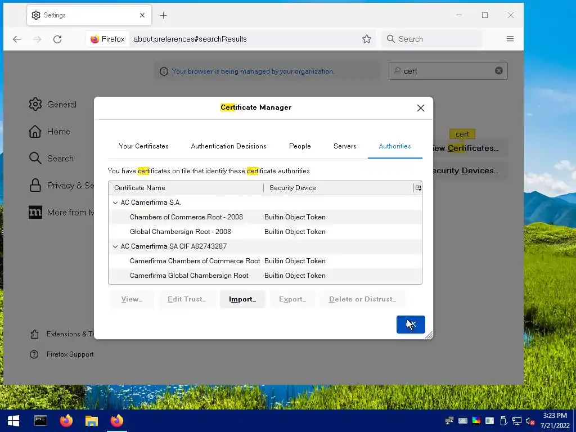Screen dimensions: 576x432
Task: Close the Settings tab
Action: point(142,15)
